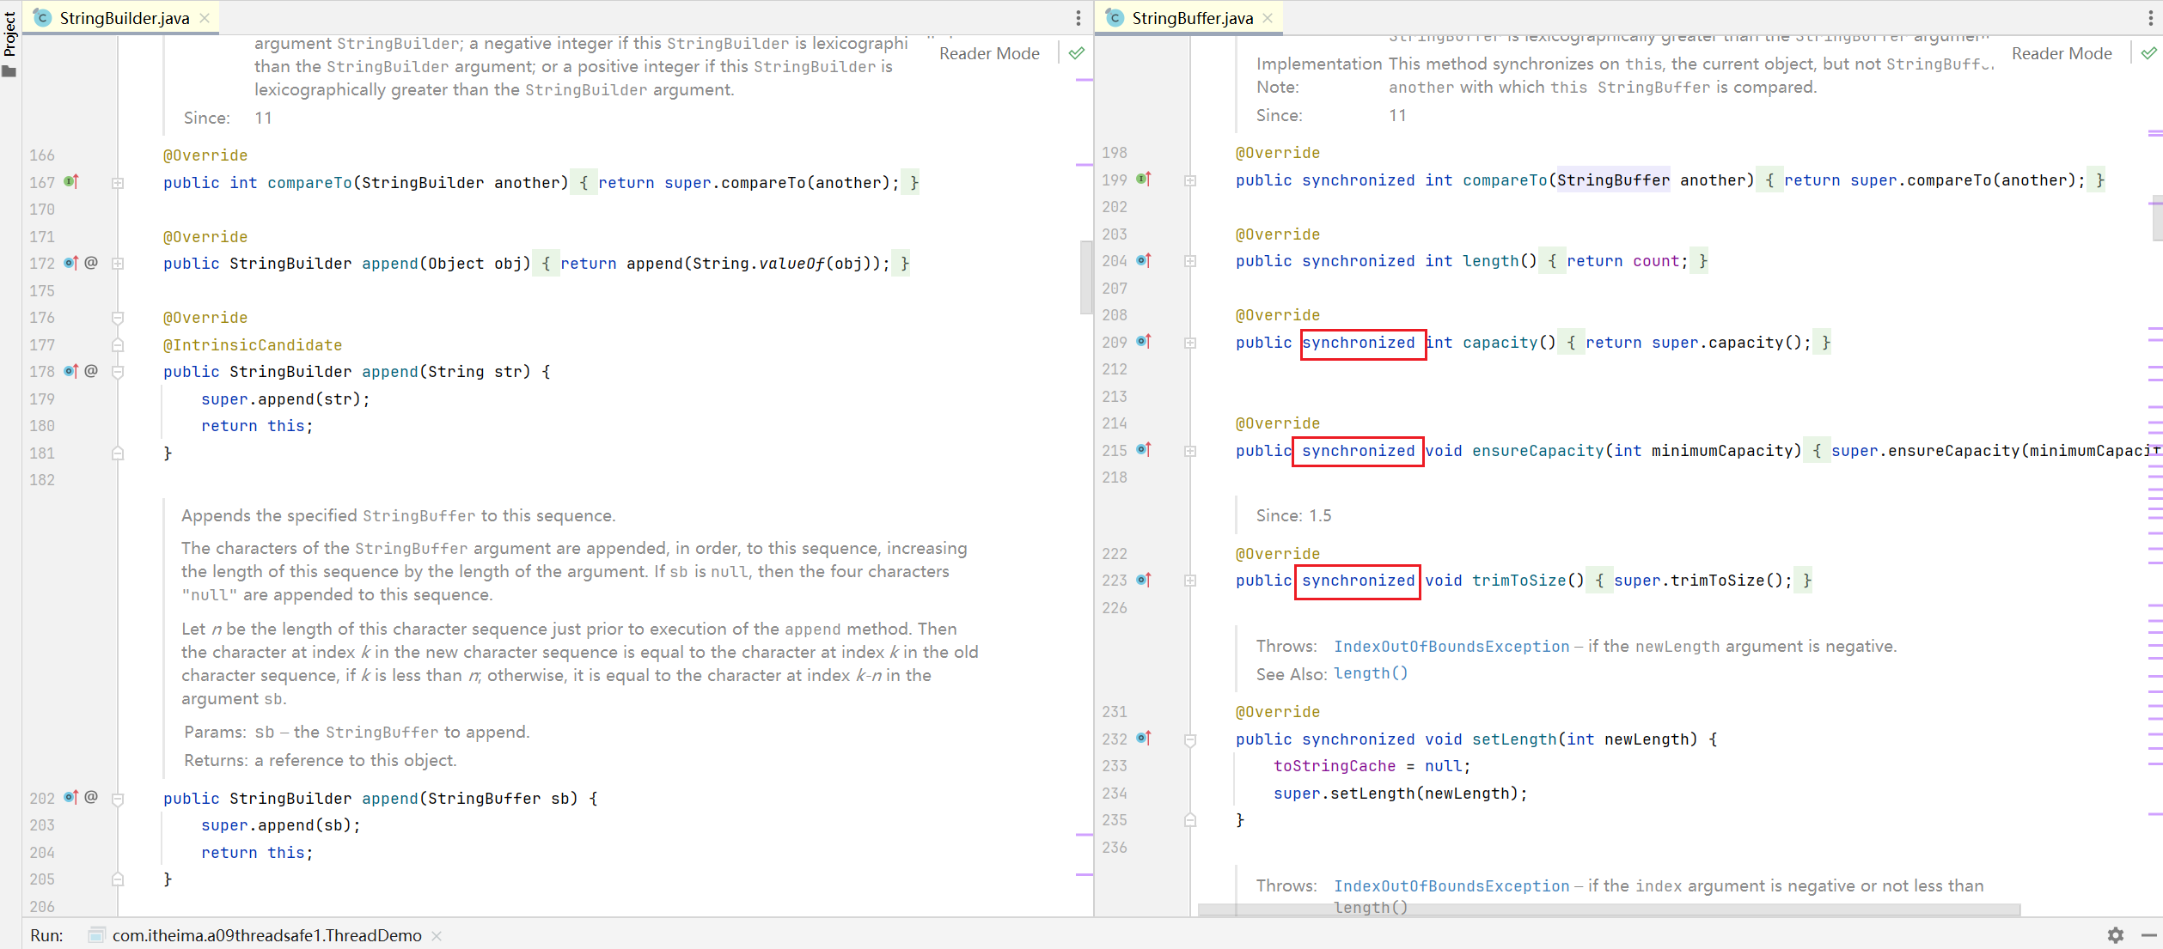Click override gutter icon on line 232
2163x949 pixels.
1144,738
